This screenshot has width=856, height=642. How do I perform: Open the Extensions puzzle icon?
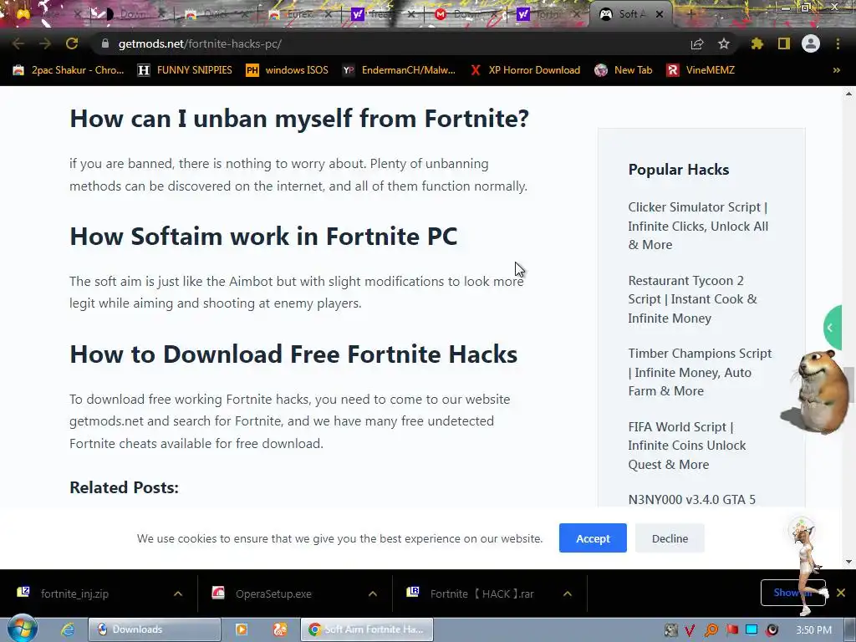click(x=757, y=43)
